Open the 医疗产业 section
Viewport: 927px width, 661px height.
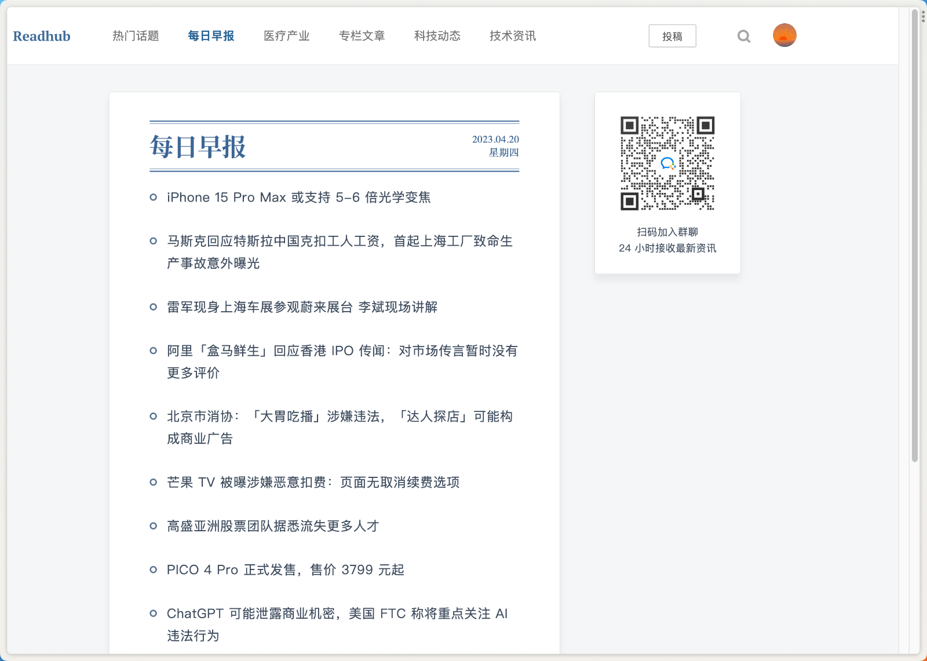[x=286, y=36]
